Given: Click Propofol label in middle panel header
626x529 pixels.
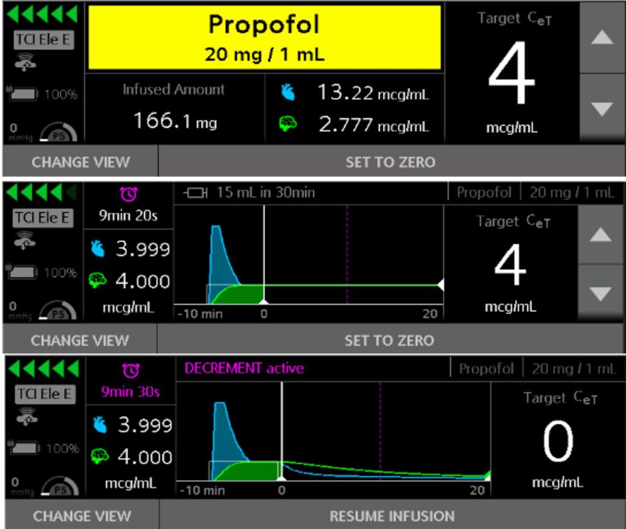Looking at the screenshot, I should [x=484, y=193].
